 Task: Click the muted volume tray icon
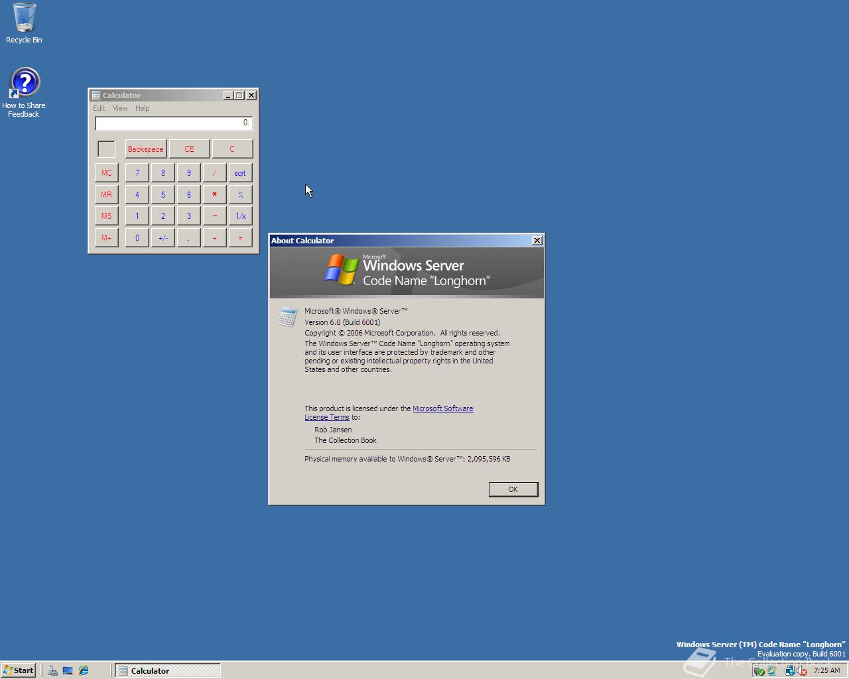click(x=801, y=670)
